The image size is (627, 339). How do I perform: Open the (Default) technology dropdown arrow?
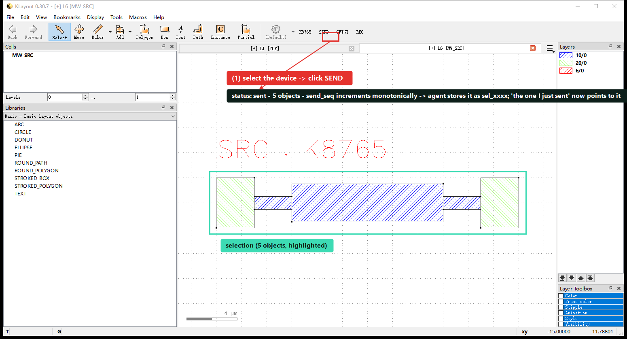tap(293, 32)
